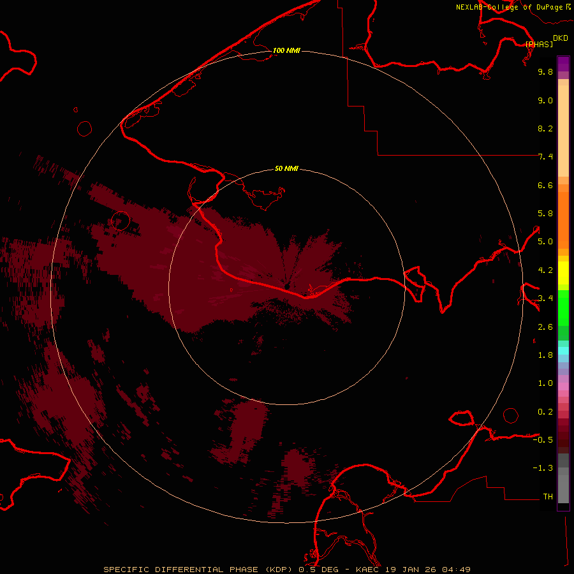Click the 9.0 value on the color scale

(545, 100)
